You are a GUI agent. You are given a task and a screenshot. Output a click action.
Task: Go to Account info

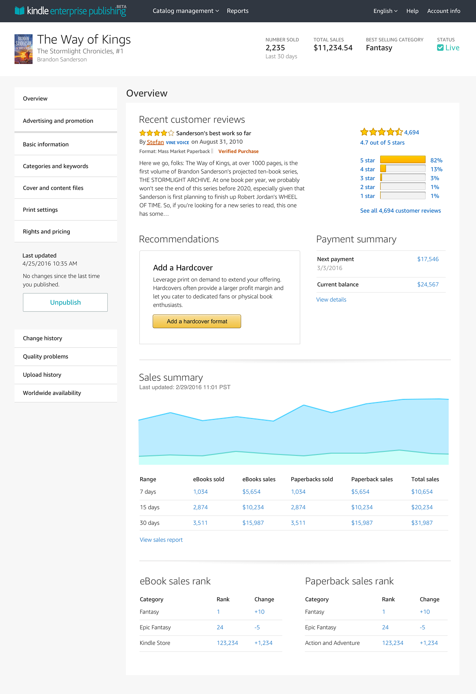coord(444,11)
